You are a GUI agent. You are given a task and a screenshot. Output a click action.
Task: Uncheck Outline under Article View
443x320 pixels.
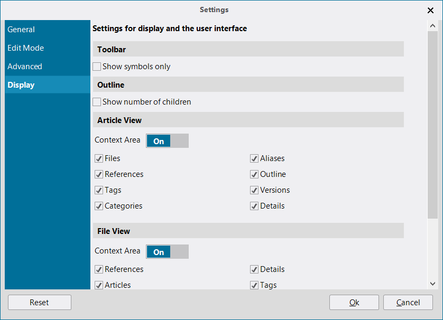[x=254, y=174]
